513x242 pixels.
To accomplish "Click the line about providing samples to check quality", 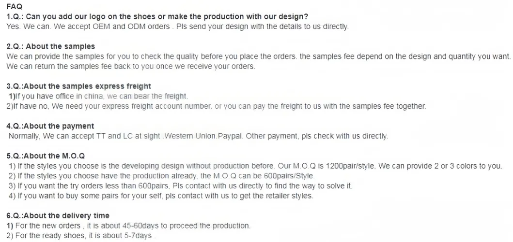I will 258,57.
